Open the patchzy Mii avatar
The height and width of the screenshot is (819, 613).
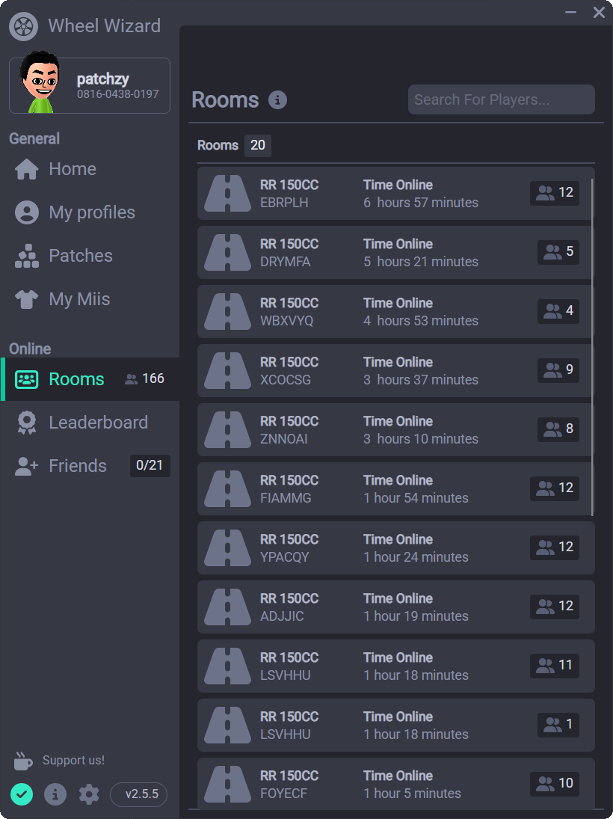click(40, 82)
